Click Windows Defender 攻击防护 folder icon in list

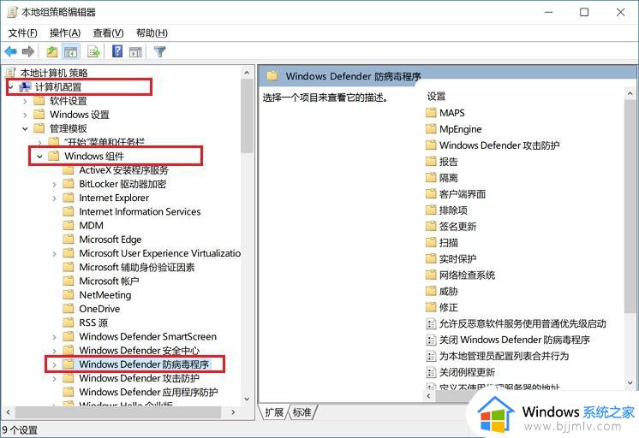click(431, 145)
